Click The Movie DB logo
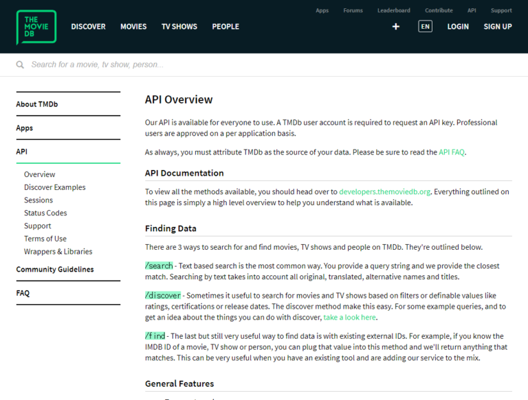 [36, 27]
